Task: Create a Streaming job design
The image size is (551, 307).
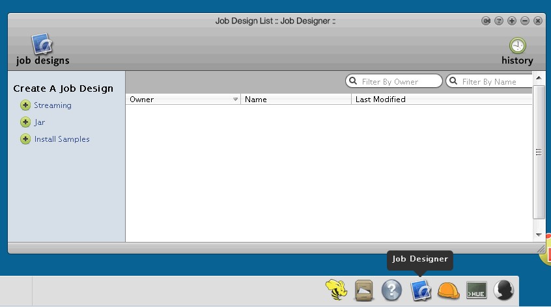Action: pos(52,105)
